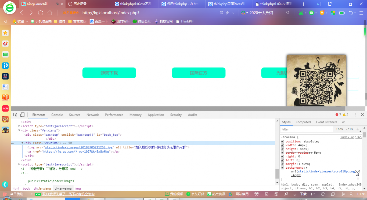Select div.fenxiang in the breadcrumb

click(x=42, y=188)
